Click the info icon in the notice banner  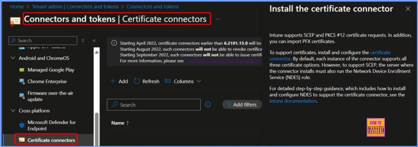click(x=114, y=43)
